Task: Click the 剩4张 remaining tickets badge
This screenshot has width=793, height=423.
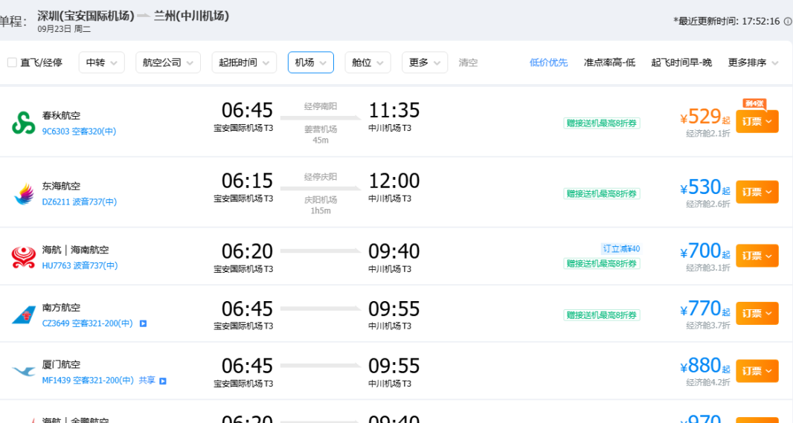Action: click(x=754, y=103)
